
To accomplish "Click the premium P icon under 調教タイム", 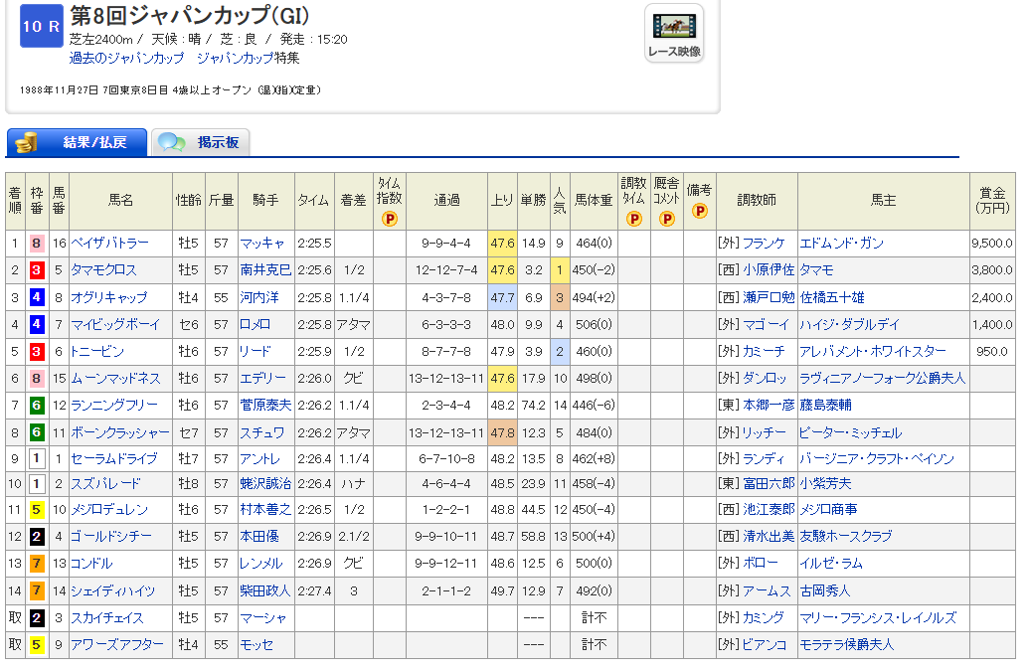I will pos(633,219).
